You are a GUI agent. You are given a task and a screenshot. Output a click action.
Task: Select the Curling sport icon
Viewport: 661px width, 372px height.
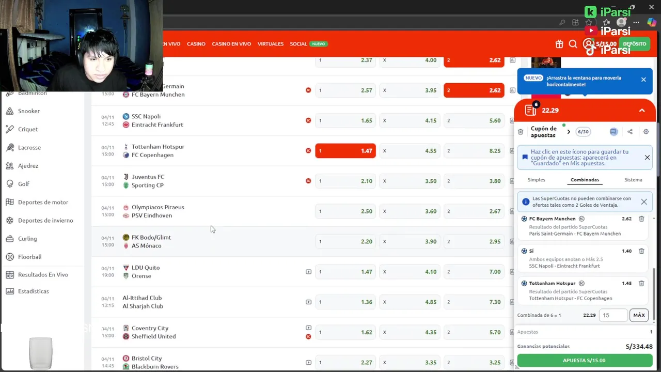click(10, 239)
